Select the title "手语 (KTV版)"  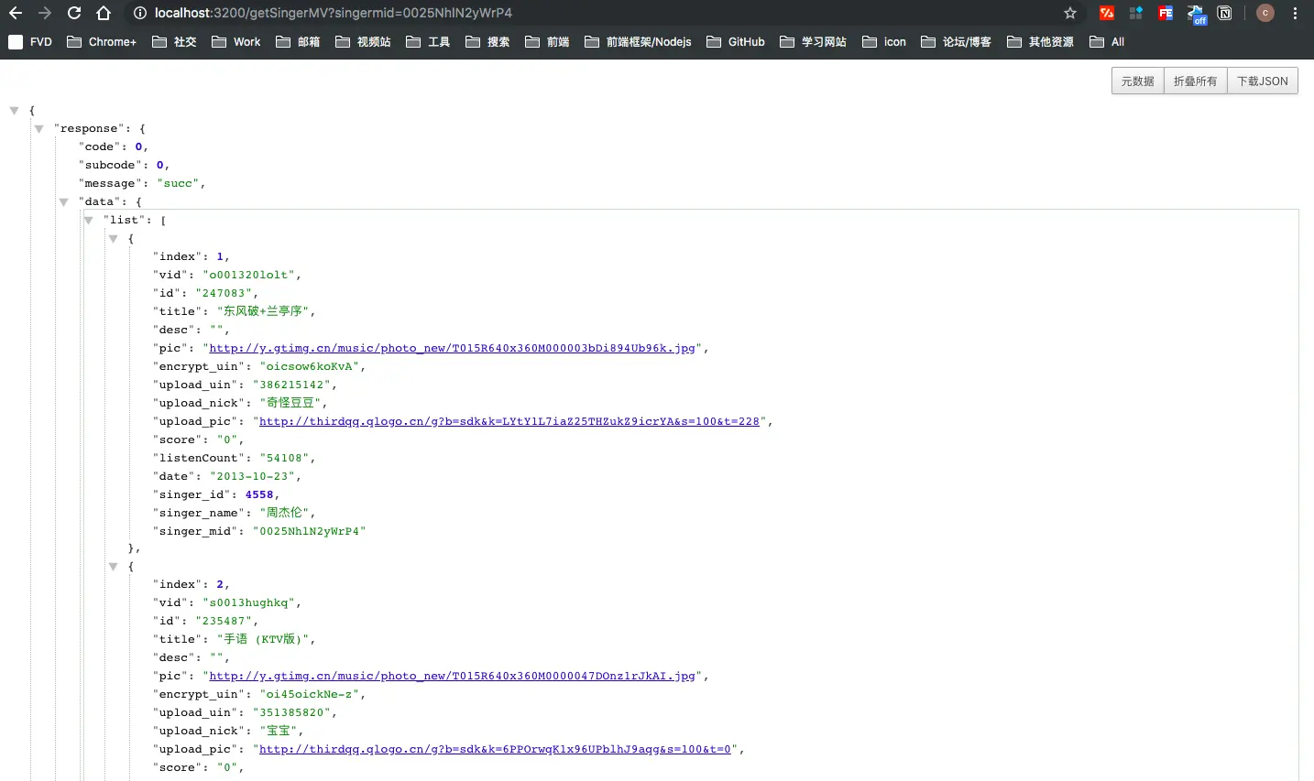[x=263, y=639]
